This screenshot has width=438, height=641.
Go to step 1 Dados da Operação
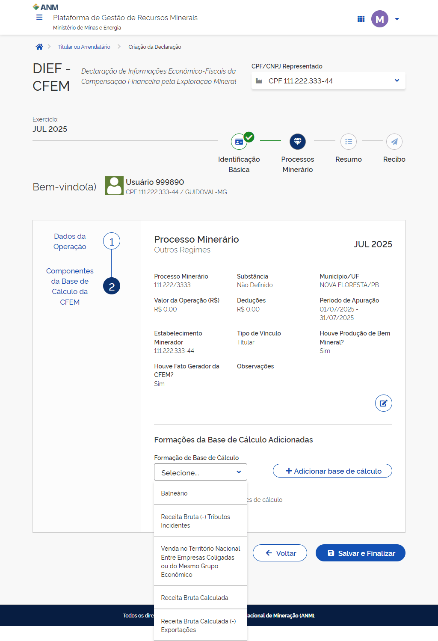(112, 242)
